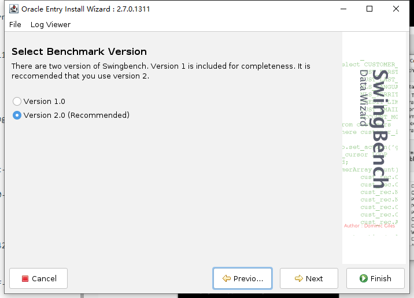Click Finish to complete the wizard
Screen dimensions: 414x298
pyautogui.click(x=375, y=278)
